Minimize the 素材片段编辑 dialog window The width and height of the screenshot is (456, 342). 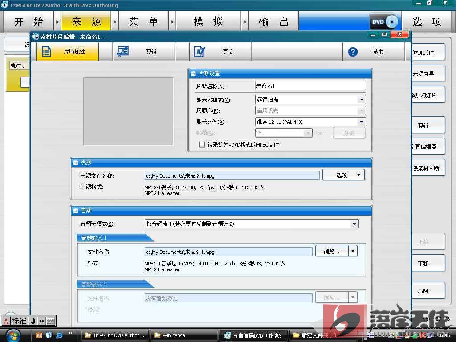coord(373,35)
